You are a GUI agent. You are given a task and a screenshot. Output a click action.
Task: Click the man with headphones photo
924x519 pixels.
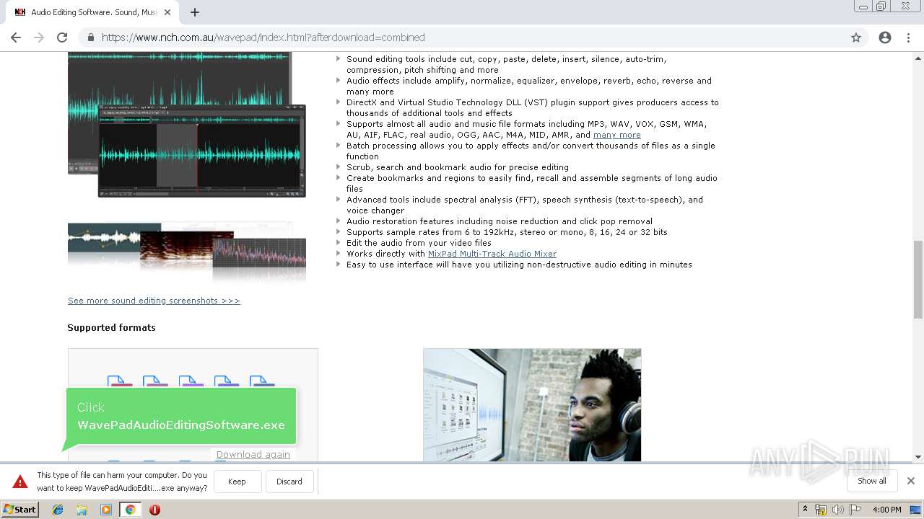click(x=532, y=405)
